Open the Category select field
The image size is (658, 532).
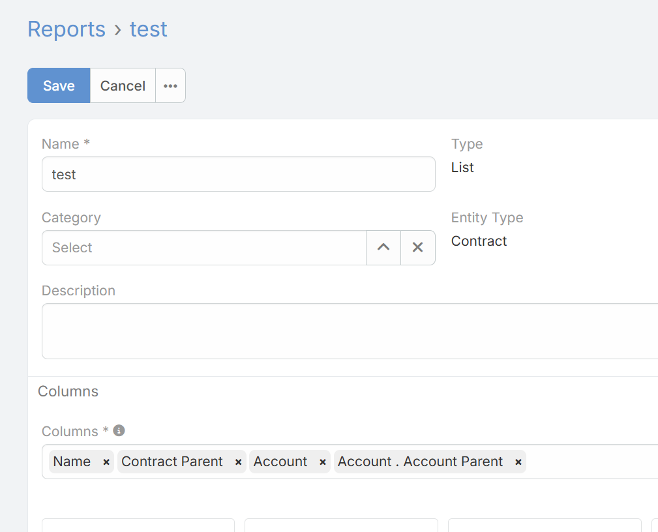click(x=203, y=248)
